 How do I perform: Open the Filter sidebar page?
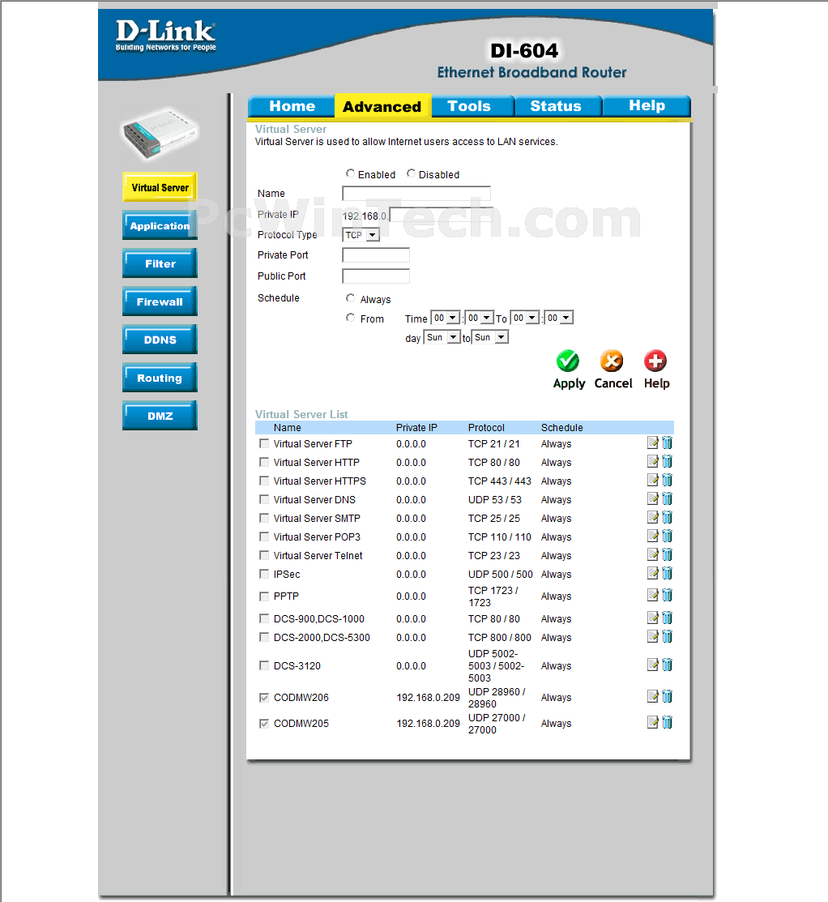[x=160, y=263]
